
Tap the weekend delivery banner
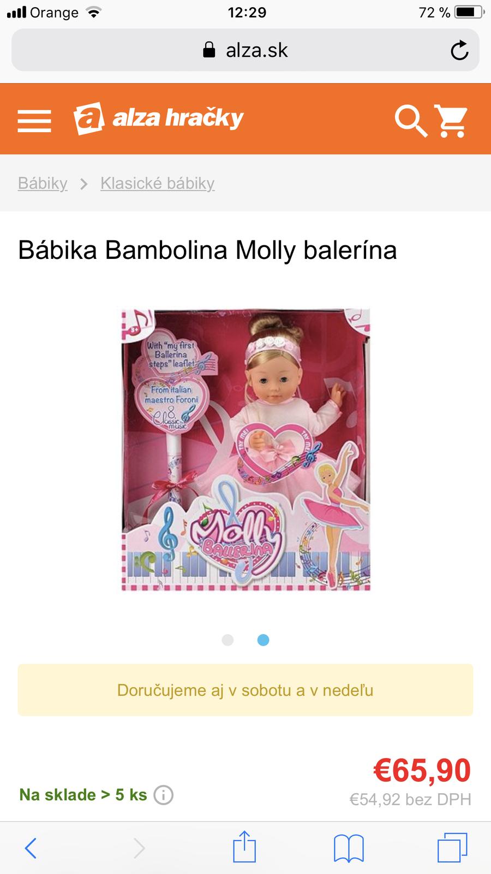245,690
